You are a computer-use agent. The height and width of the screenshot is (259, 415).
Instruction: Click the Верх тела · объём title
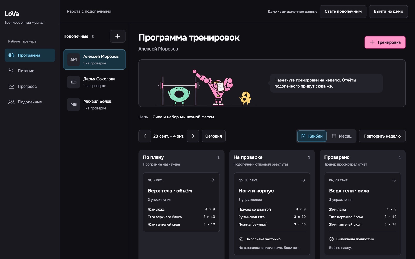170,191
